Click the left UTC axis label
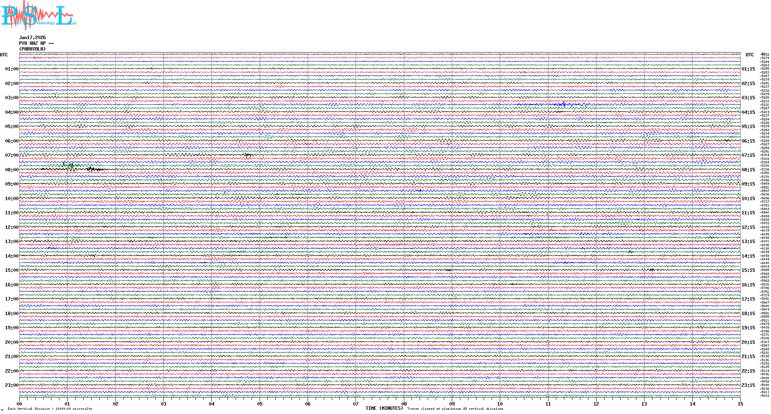Viewport: 771px width, 414px height. pos(4,55)
